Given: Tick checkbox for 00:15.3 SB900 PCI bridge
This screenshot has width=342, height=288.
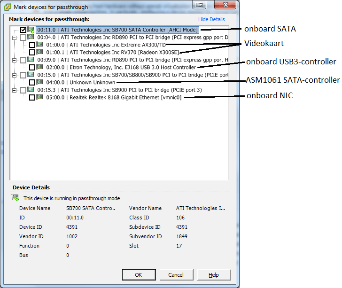Looking at the screenshot, I should pyautogui.click(x=23, y=90).
